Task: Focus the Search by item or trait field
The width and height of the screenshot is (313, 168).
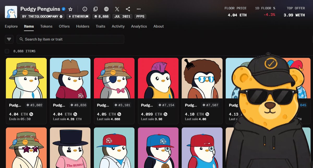Action: [70, 39]
